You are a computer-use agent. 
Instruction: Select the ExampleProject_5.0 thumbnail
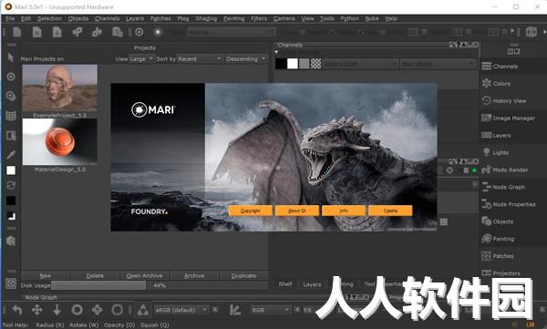60,87
